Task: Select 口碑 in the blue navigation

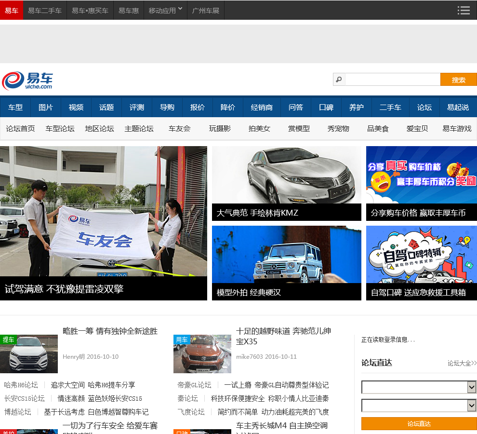Action: pyautogui.click(x=326, y=107)
